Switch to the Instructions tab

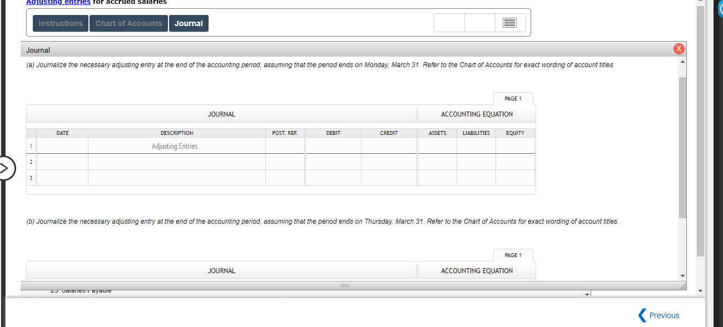(x=60, y=23)
